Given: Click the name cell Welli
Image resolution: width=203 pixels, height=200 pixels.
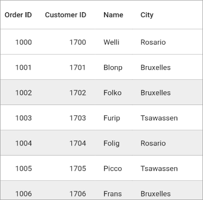Looking at the screenshot, I should [x=112, y=42].
